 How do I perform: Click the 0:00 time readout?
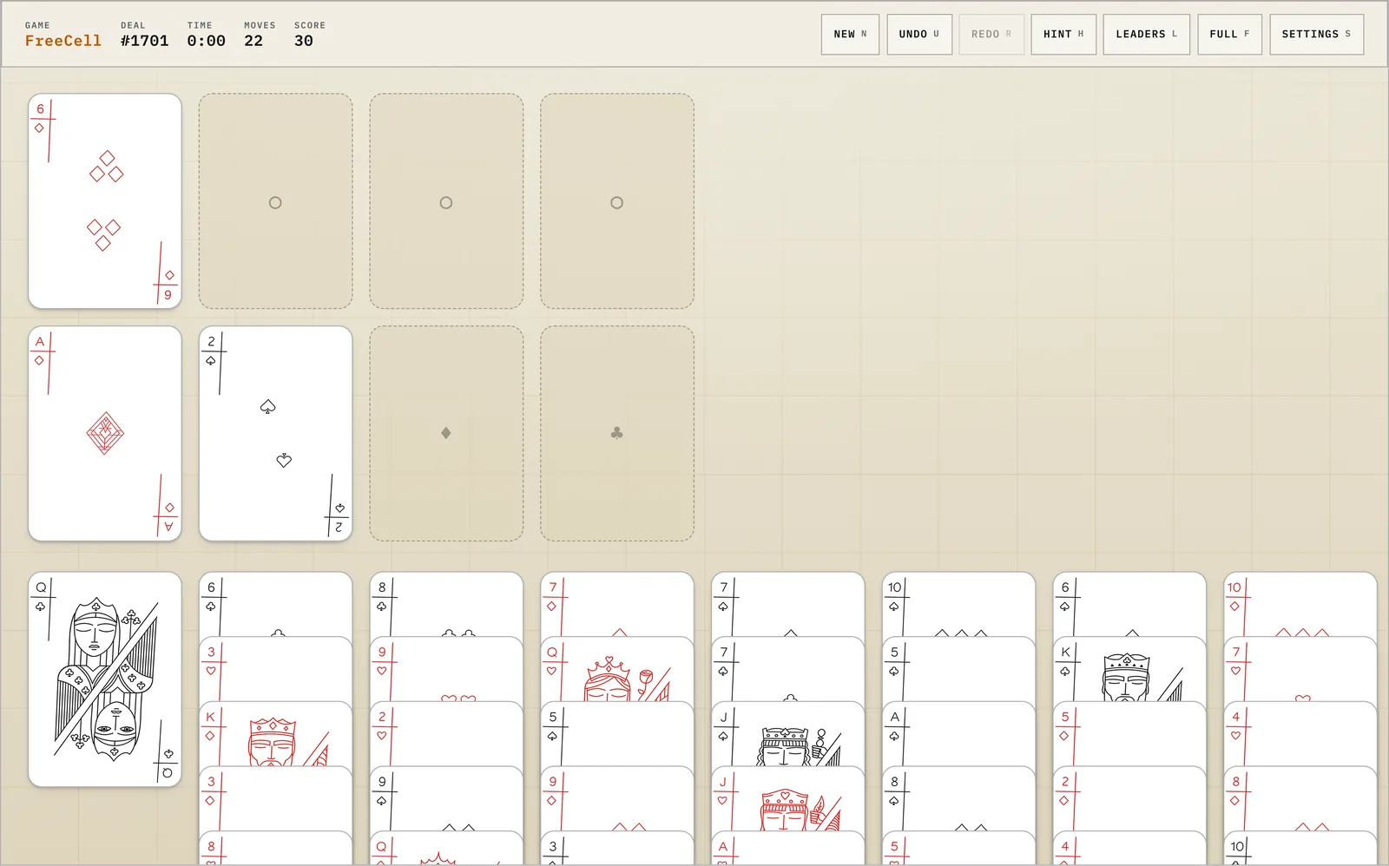coord(206,41)
